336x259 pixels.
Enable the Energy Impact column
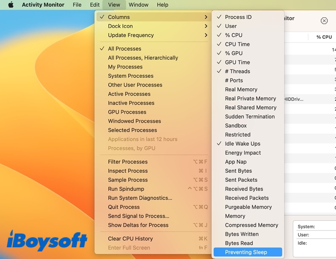[x=243, y=153]
